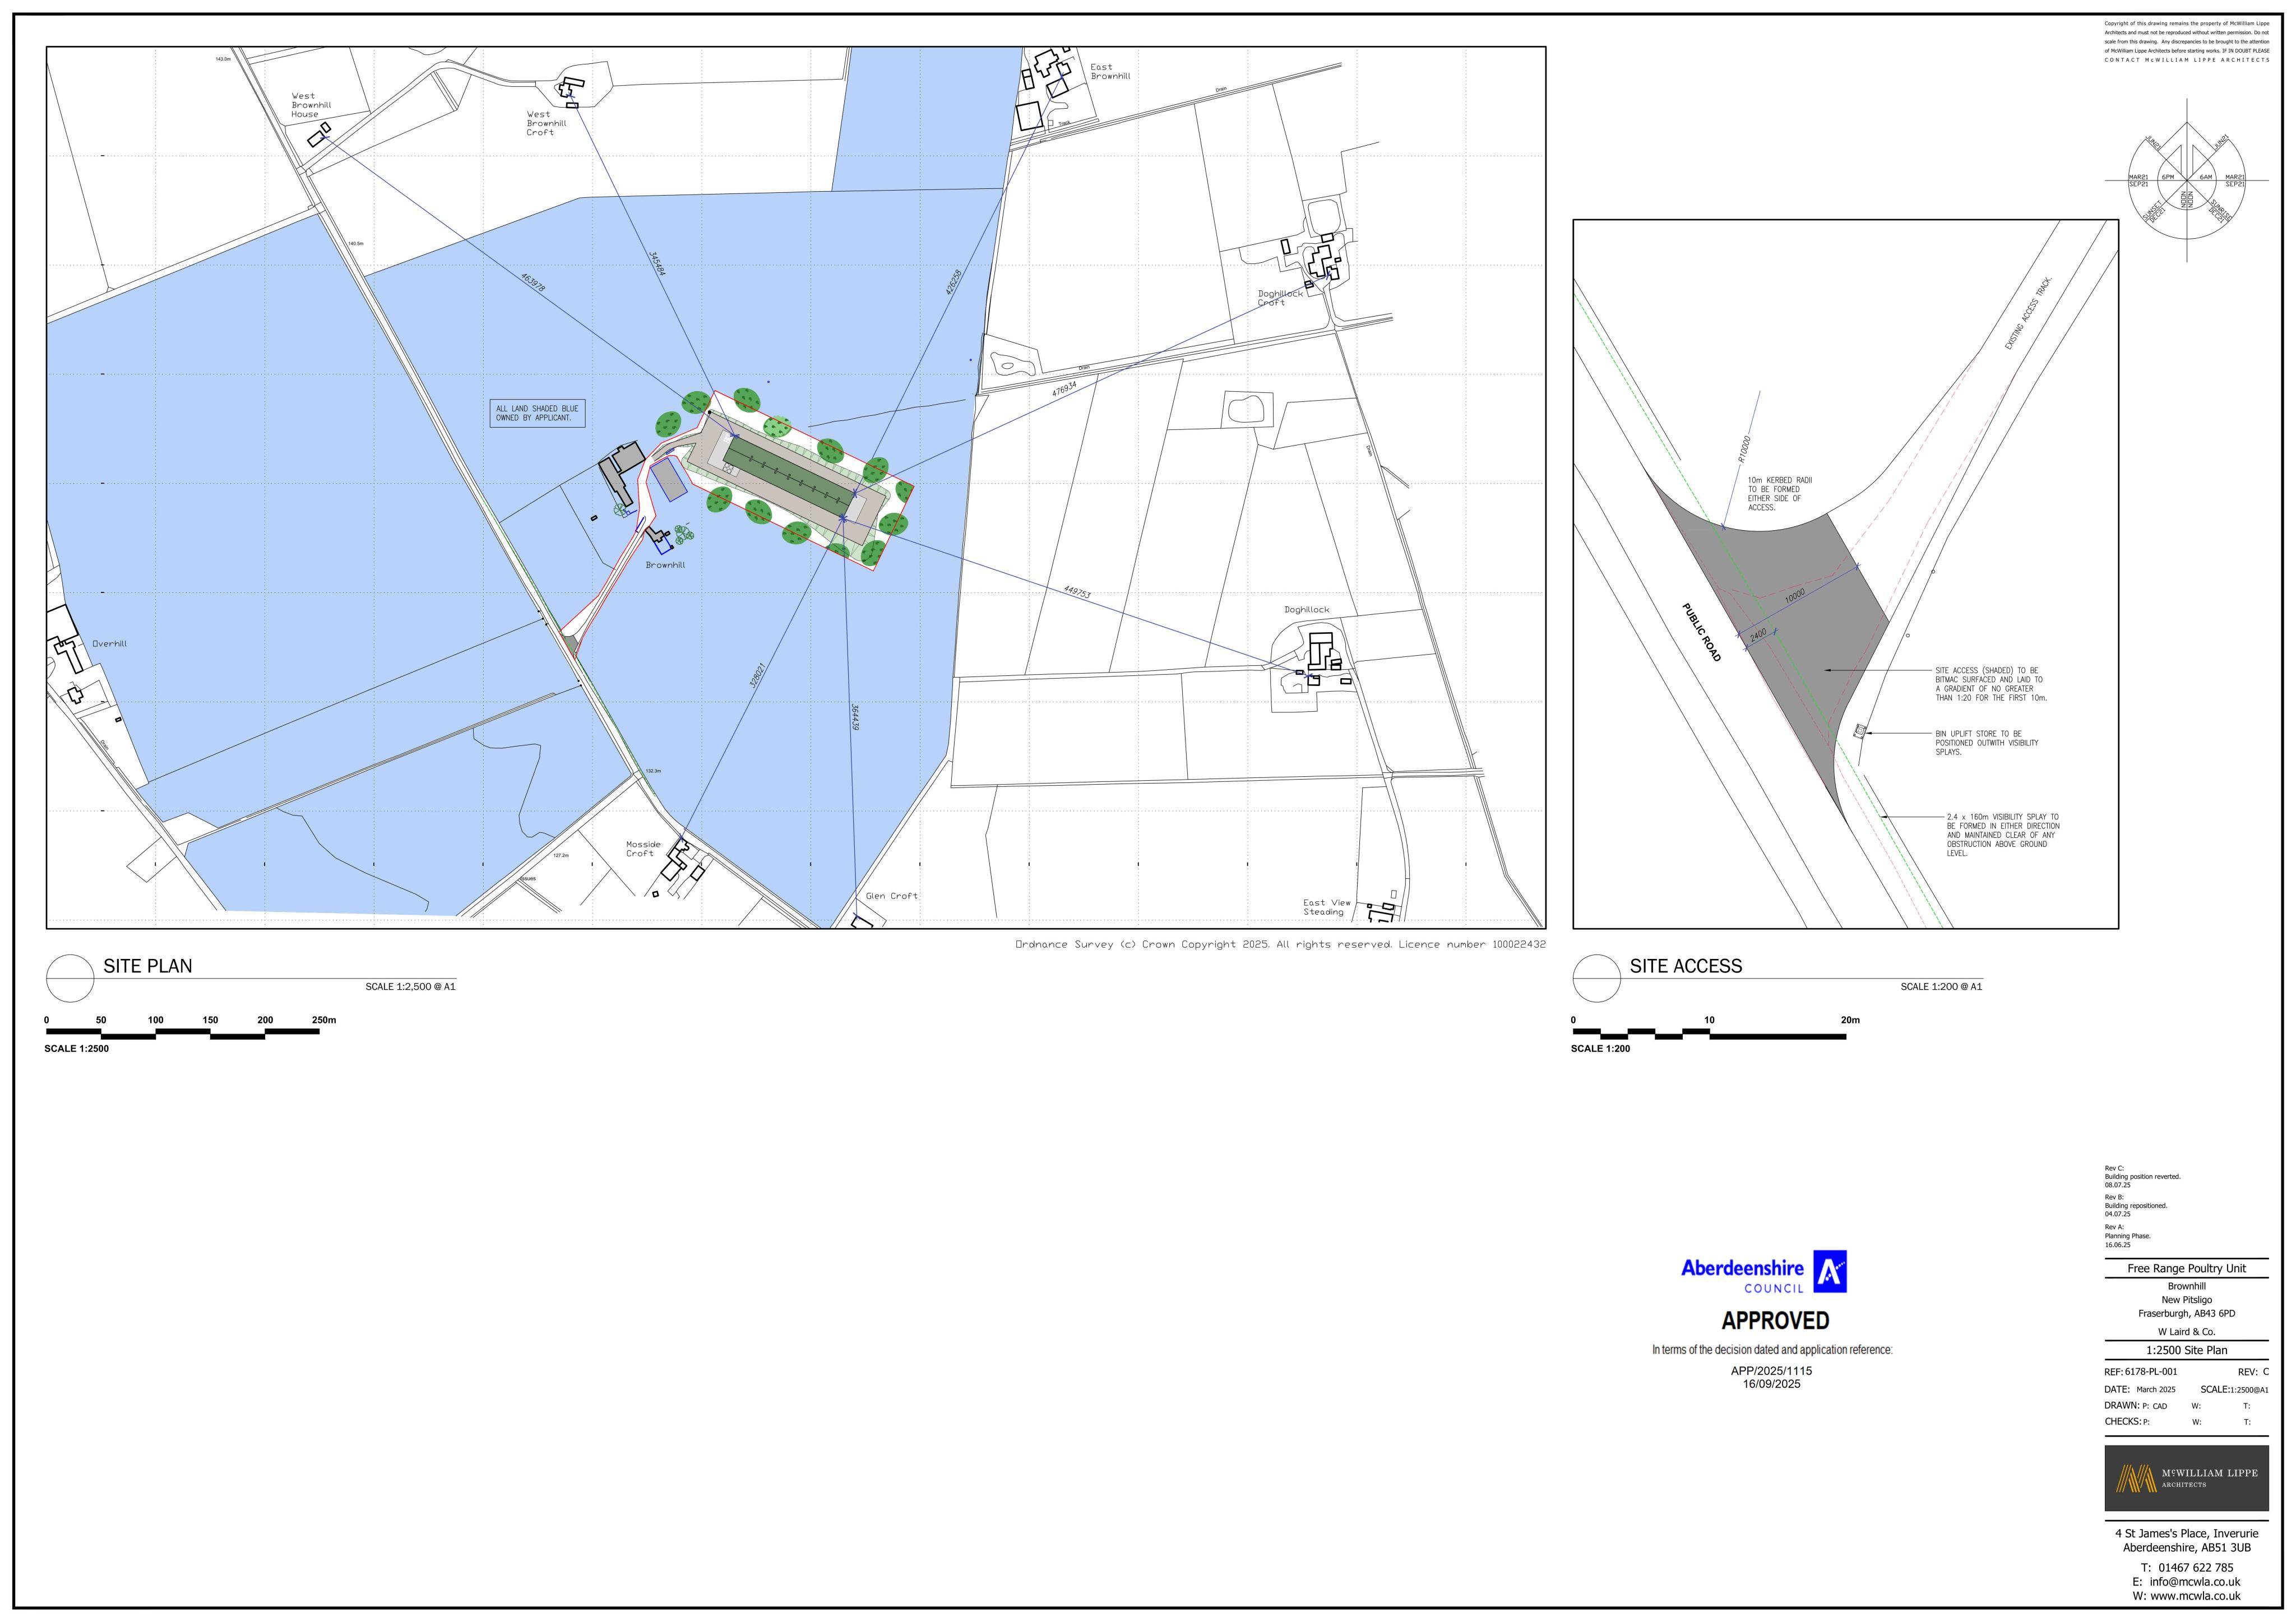Click the West Brownhill Croft label
Screen dimensions: 2296x1622
click(x=546, y=124)
